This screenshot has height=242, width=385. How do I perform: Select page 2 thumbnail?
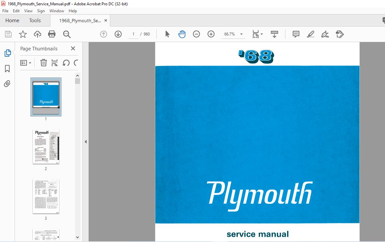[46, 147]
